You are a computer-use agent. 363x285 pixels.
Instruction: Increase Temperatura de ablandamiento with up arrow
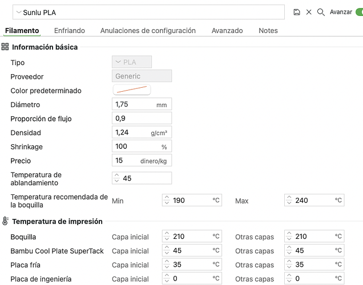click(116, 176)
